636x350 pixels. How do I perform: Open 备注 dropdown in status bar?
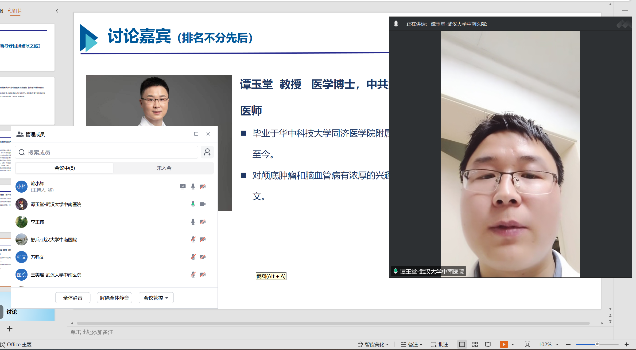tap(412, 344)
